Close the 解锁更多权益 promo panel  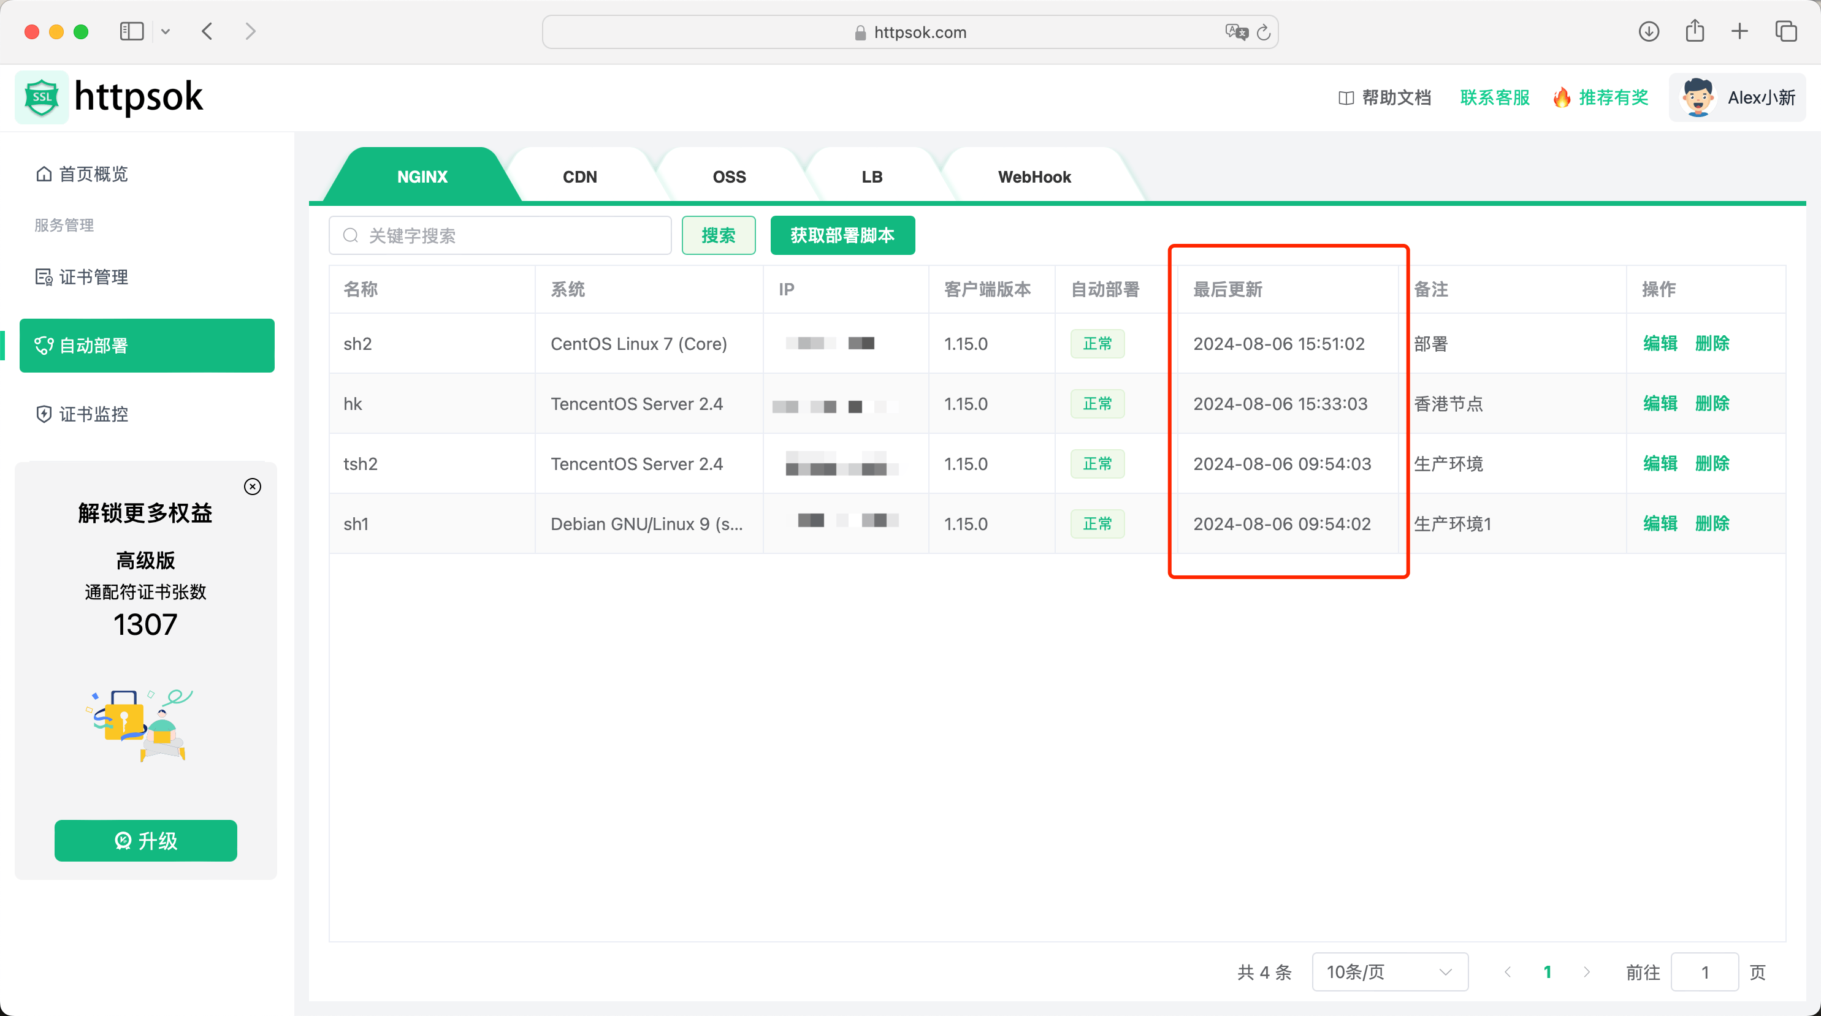(x=253, y=486)
